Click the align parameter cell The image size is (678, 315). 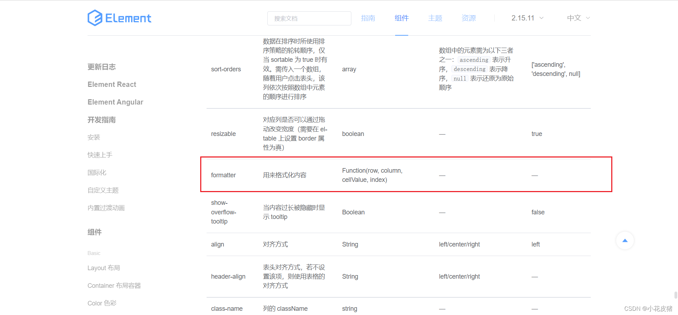218,244
